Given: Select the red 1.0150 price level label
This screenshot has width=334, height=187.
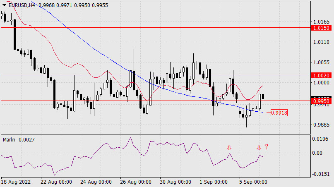Looking at the screenshot, I should pyautogui.click(x=321, y=28).
